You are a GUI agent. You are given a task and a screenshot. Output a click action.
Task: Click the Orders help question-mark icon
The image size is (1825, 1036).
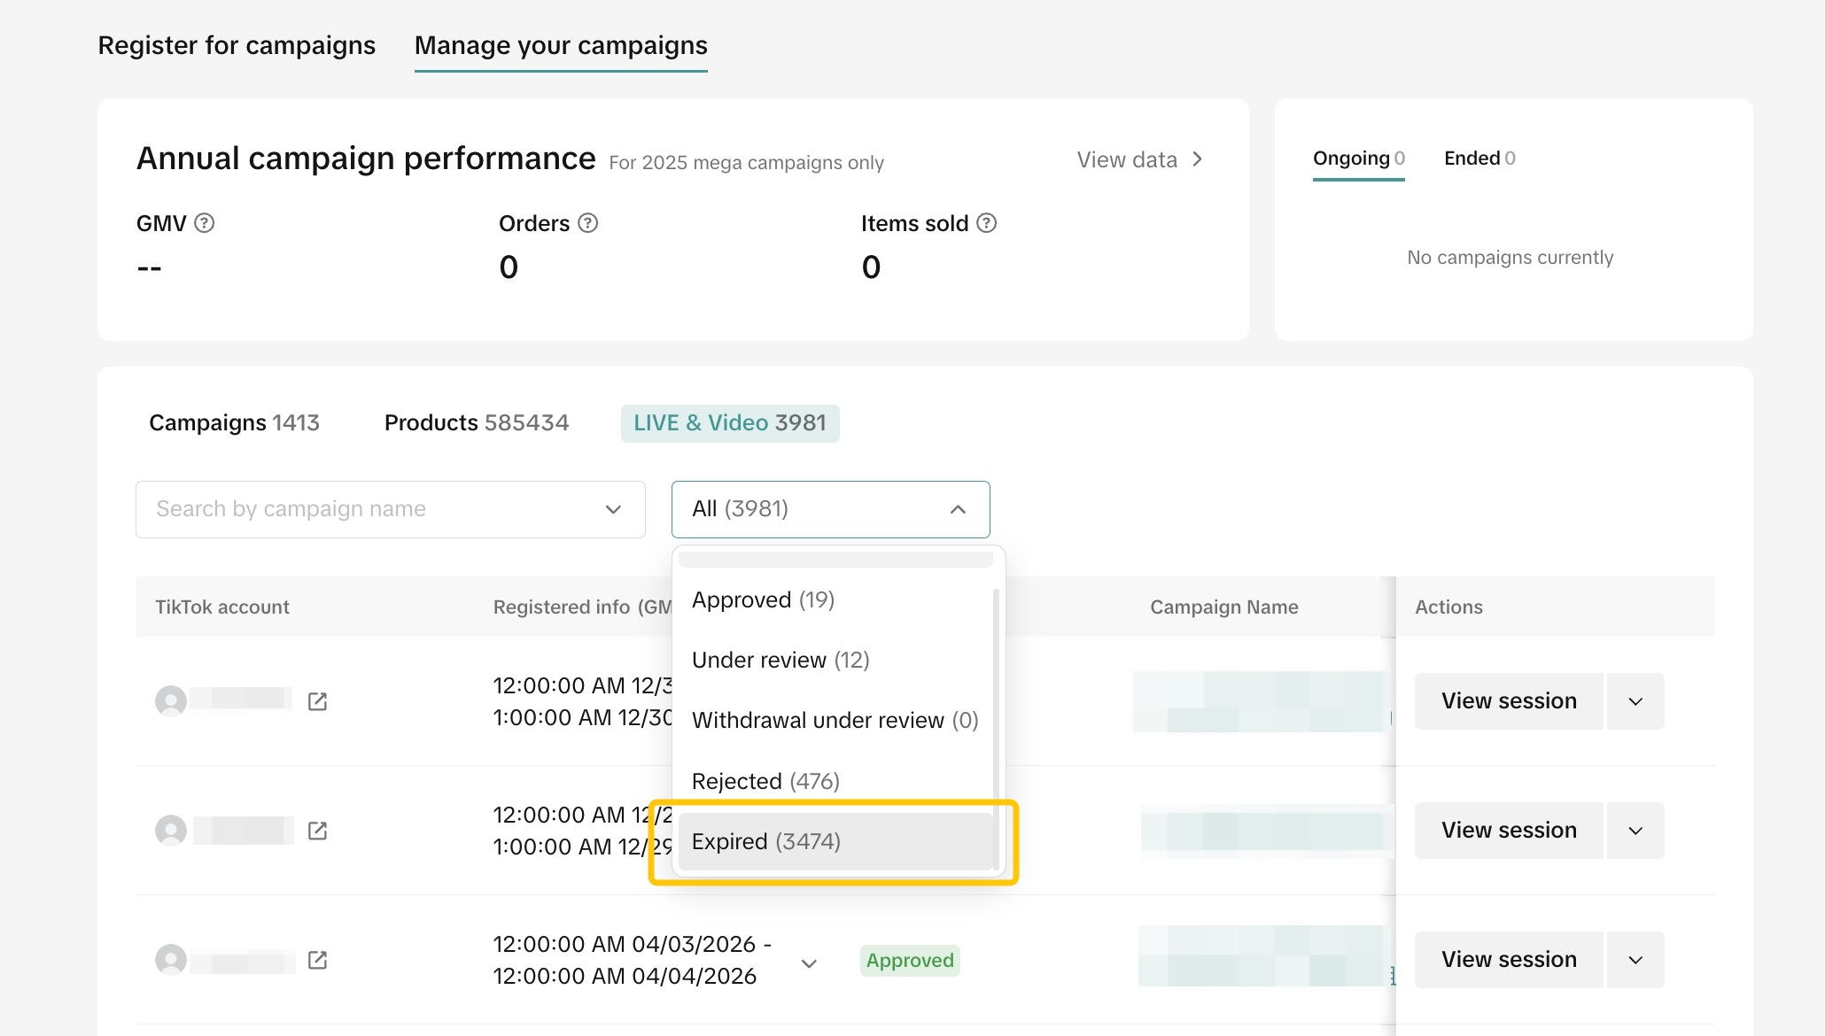(588, 223)
